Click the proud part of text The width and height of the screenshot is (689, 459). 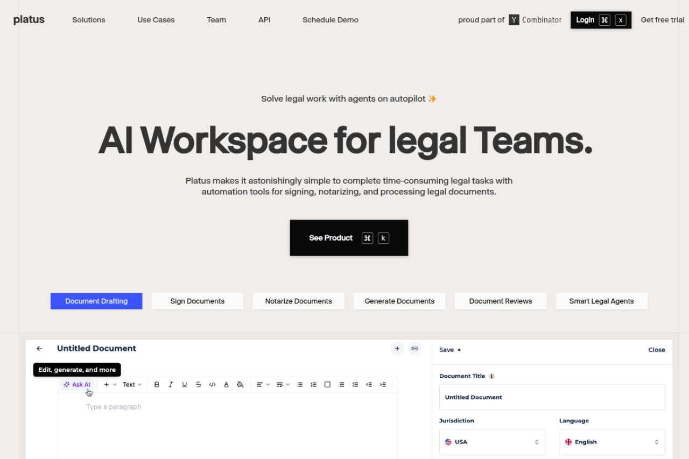pos(481,20)
